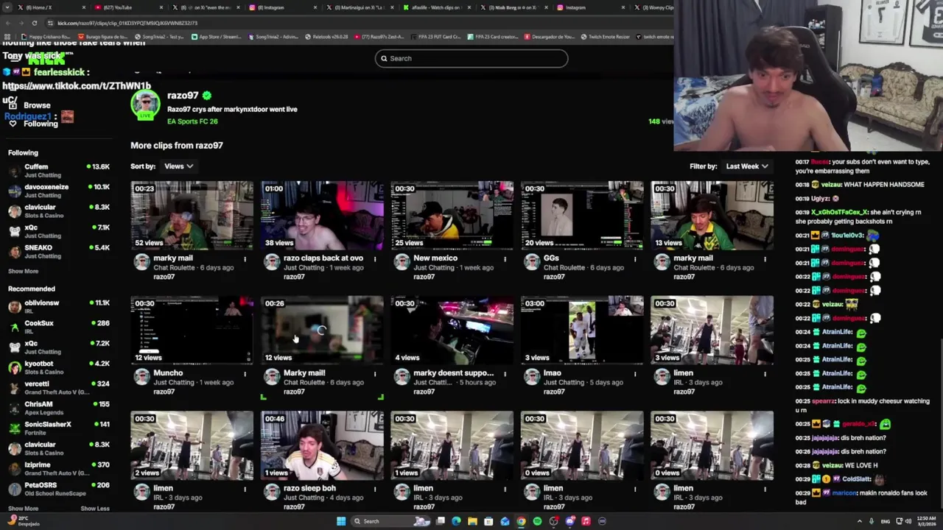Open options menu for 'razo claps back at ovo' clip
This screenshot has width=943, height=530.
point(375,259)
